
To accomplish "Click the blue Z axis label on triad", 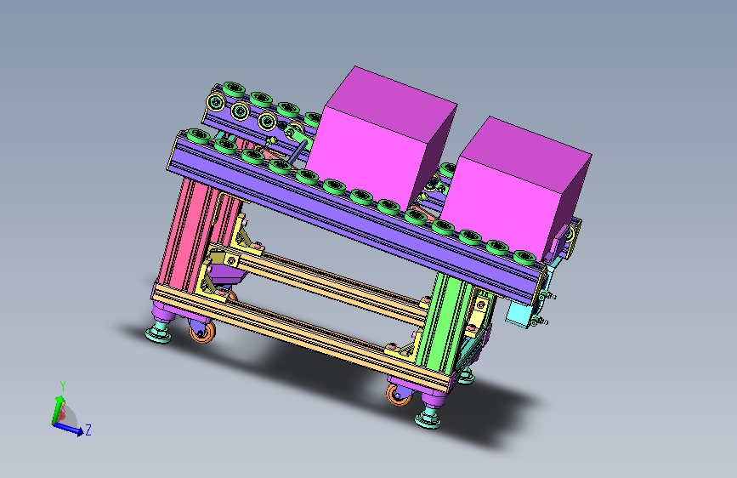I will 88,430.
